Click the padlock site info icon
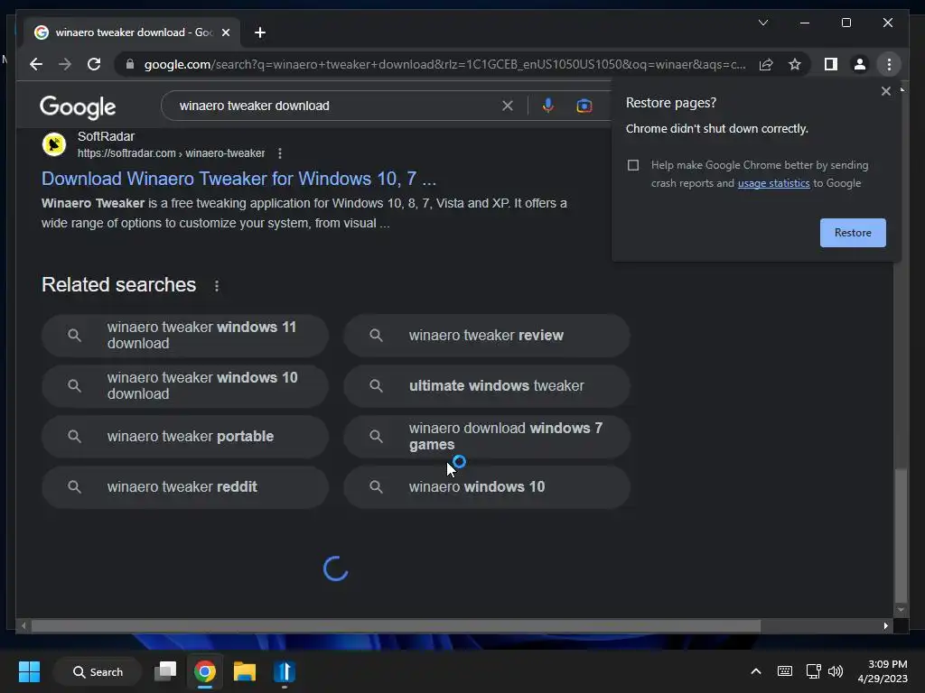 pyautogui.click(x=130, y=64)
